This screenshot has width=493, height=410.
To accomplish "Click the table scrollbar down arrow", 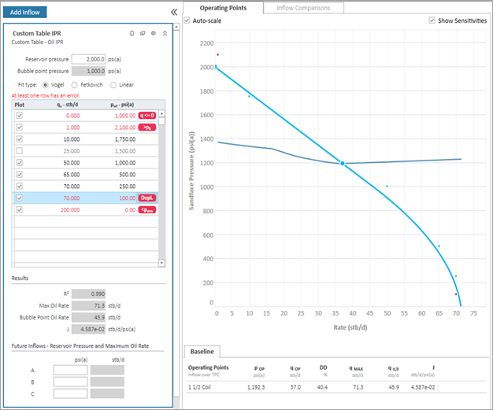I will click(161, 263).
